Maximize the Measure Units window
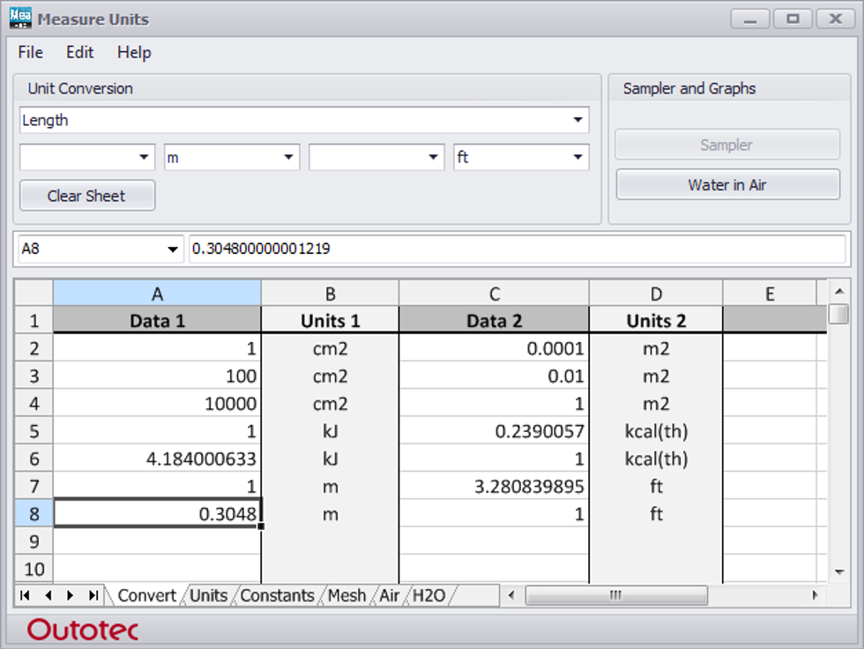This screenshot has height=649, width=864. (793, 19)
